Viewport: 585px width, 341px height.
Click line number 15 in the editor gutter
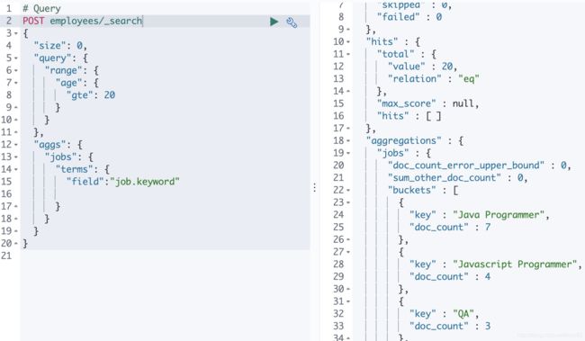[x=6, y=182]
